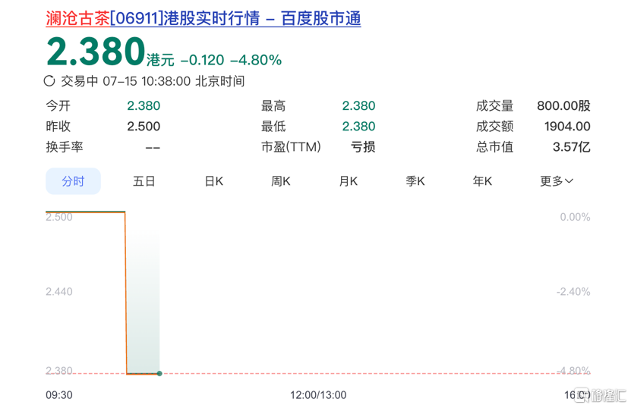Select the 分时 chart tab
631x408 pixels.
73,181
